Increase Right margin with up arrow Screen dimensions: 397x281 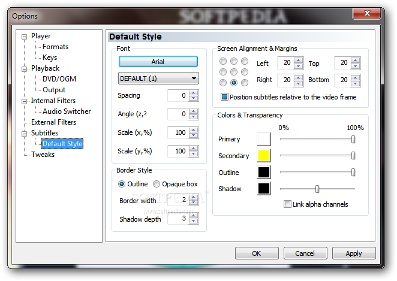(x=299, y=78)
